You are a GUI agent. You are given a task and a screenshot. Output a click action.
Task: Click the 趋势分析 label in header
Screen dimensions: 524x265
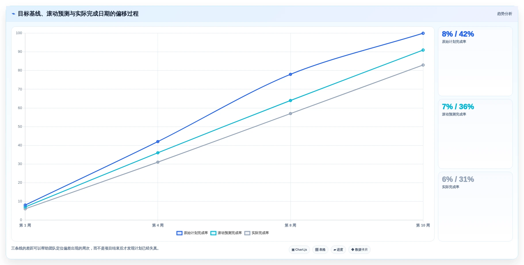[x=504, y=14]
